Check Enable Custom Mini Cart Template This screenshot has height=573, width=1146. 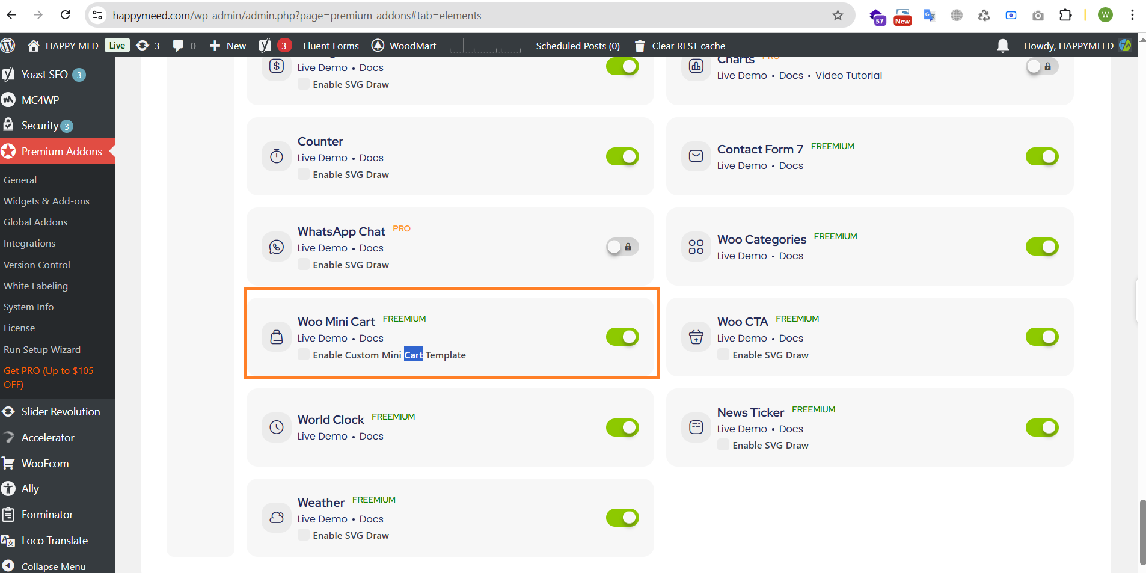tap(304, 355)
